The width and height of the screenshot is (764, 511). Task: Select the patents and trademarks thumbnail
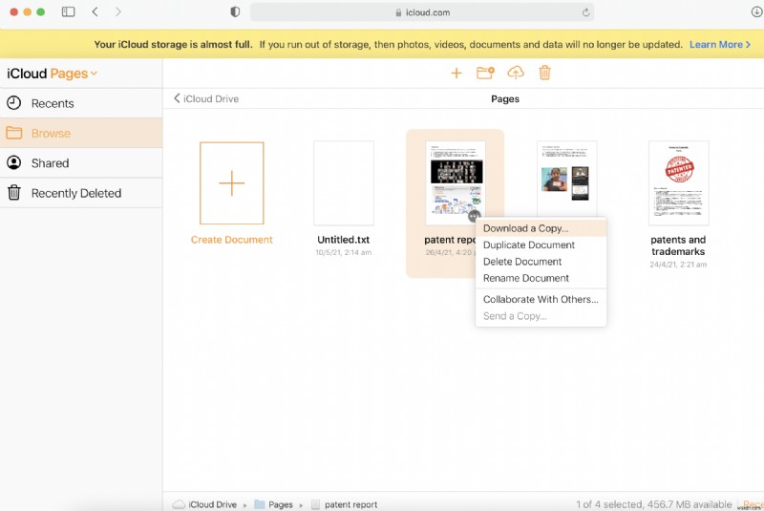click(x=679, y=183)
